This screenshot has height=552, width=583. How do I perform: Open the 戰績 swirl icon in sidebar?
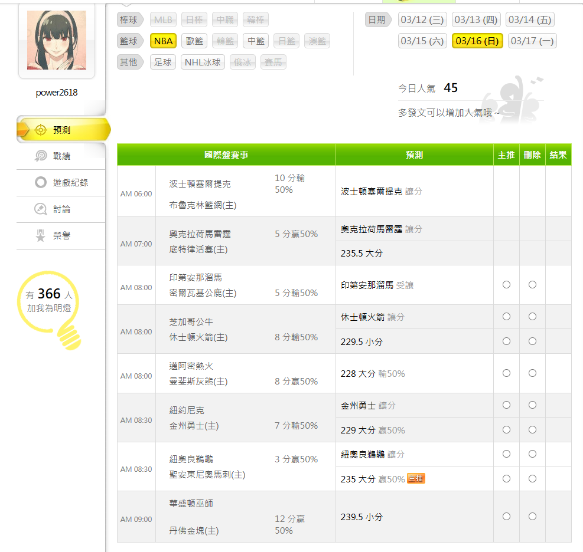[41, 156]
